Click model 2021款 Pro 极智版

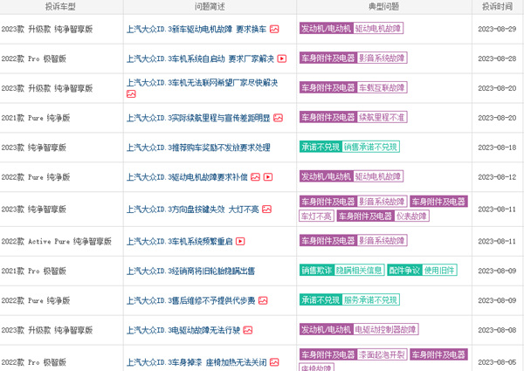[x=33, y=271]
